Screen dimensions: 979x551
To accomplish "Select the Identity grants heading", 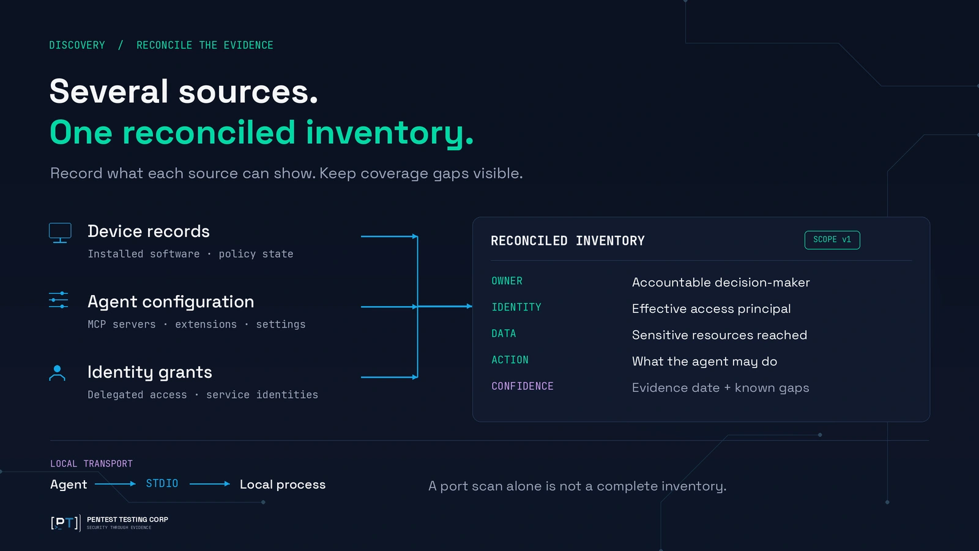I will pos(150,372).
